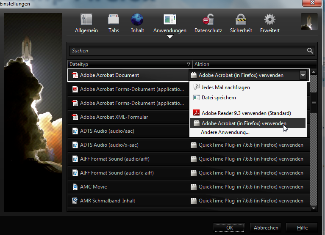Choose 'Jedes Mal nachfragen' option
Screen dimensions: 325x235
tap(225, 87)
